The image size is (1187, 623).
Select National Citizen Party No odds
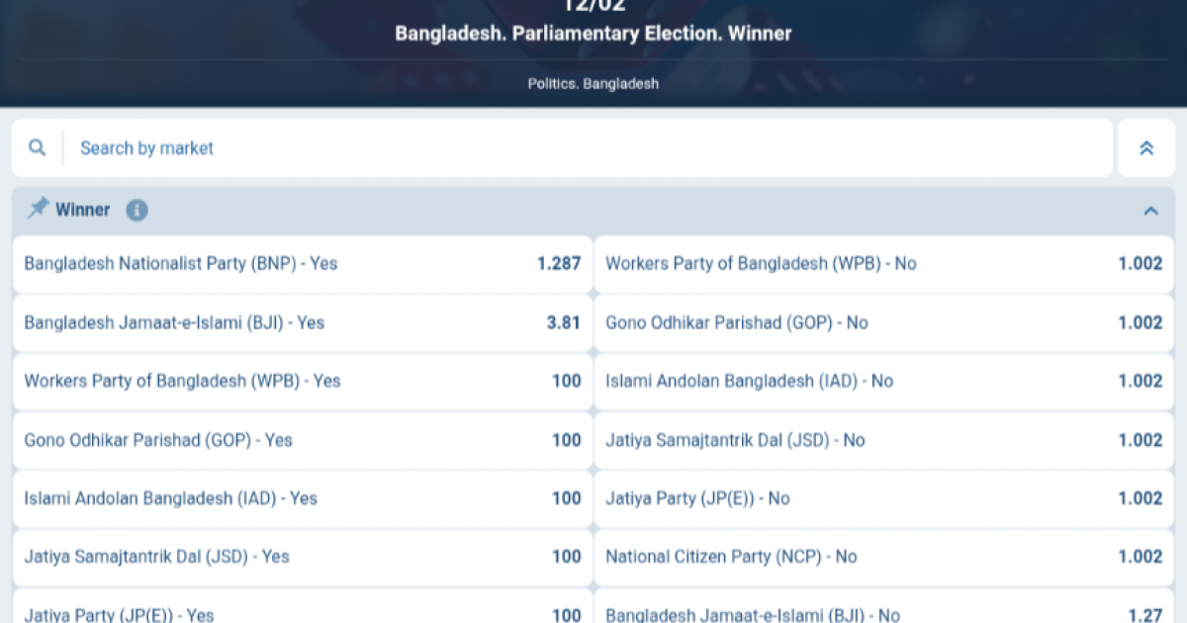click(880, 557)
